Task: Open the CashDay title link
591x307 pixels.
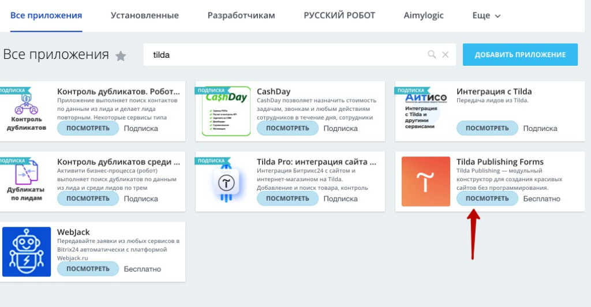Action: tap(274, 92)
